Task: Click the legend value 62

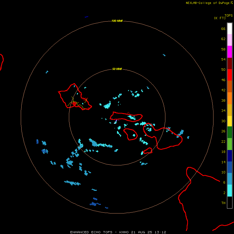Action: 223,39
